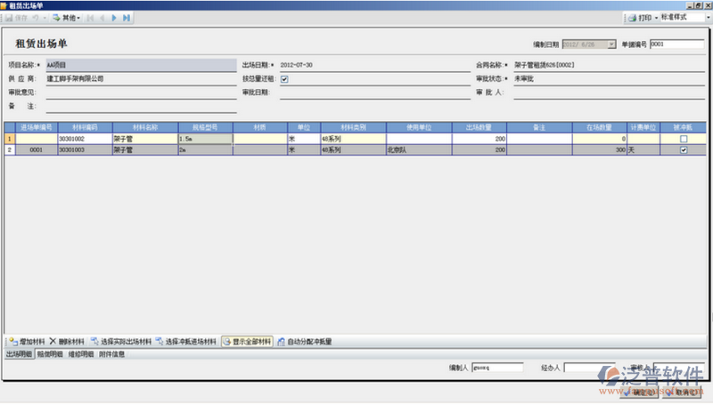This screenshot has width=713, height=405.
Task: Click the 项目名称 field containing AA项目
Action: coord(141,65)
